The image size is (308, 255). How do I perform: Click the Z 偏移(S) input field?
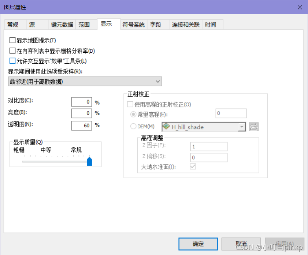209,158
